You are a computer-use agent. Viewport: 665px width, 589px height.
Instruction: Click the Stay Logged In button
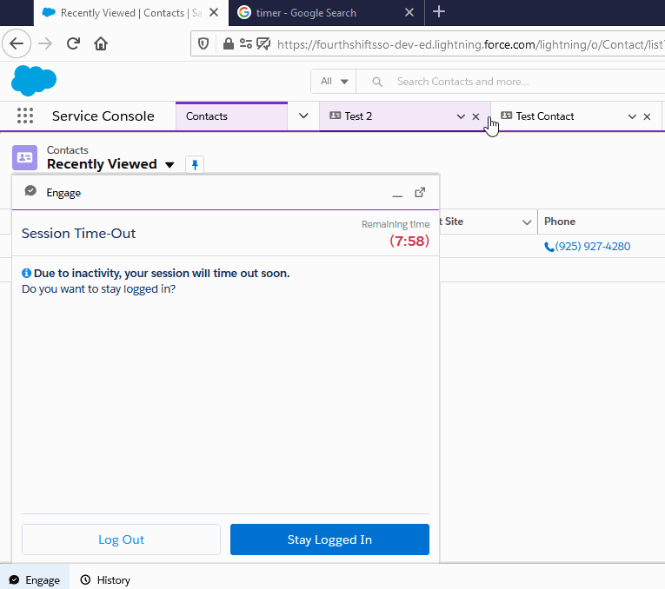329,539
